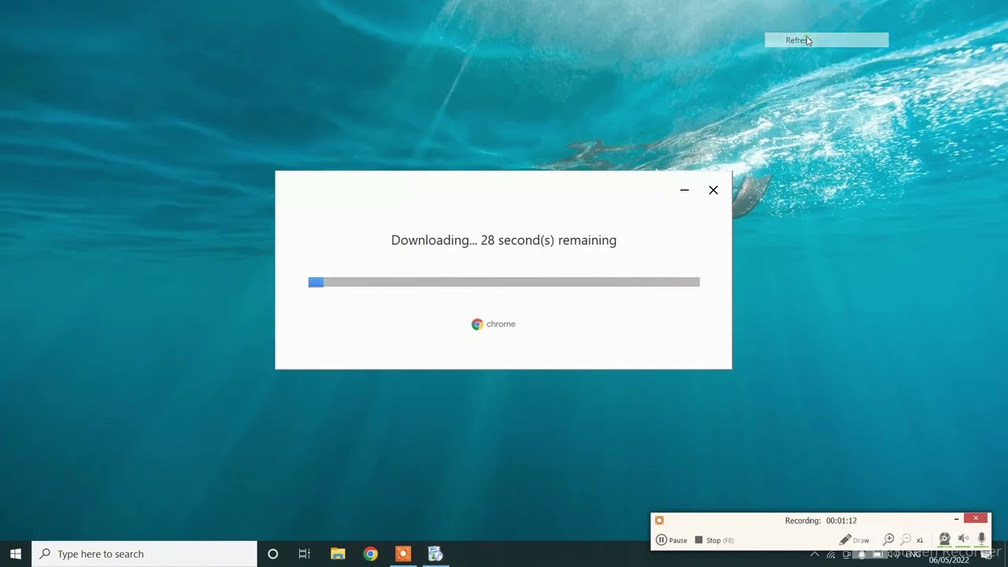Open Google Chrome from taskbar
Image resolution: width=1008 pixels, height=567 pixels.
point(370,554)
